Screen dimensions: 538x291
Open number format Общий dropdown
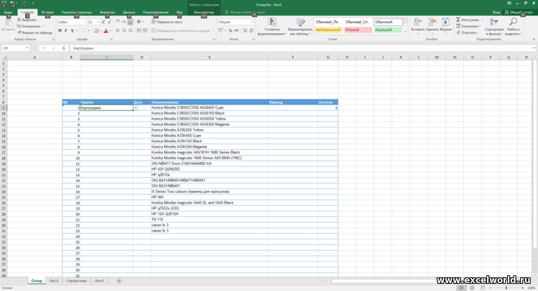pos(253,22)
